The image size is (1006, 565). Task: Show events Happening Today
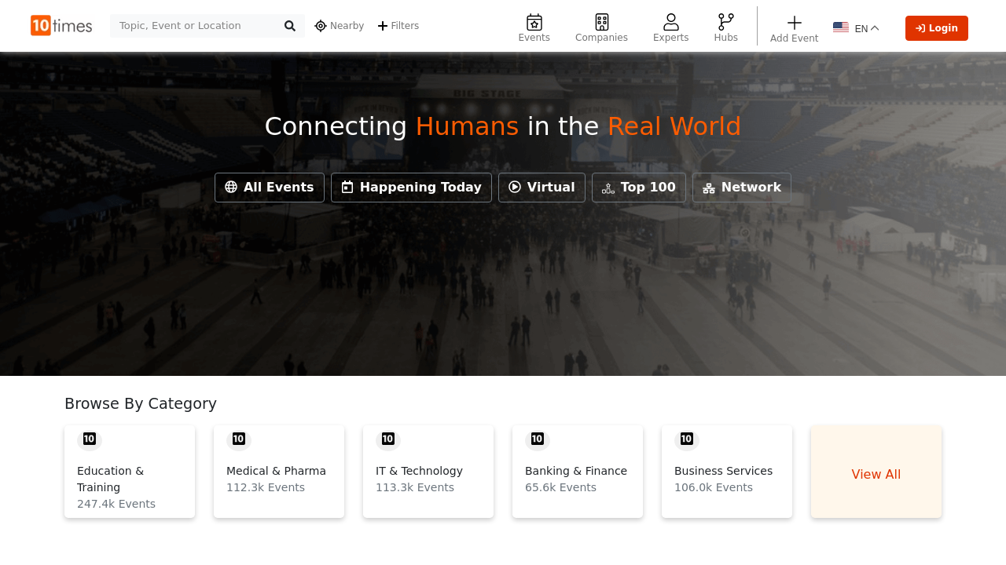tap(411, 188)
